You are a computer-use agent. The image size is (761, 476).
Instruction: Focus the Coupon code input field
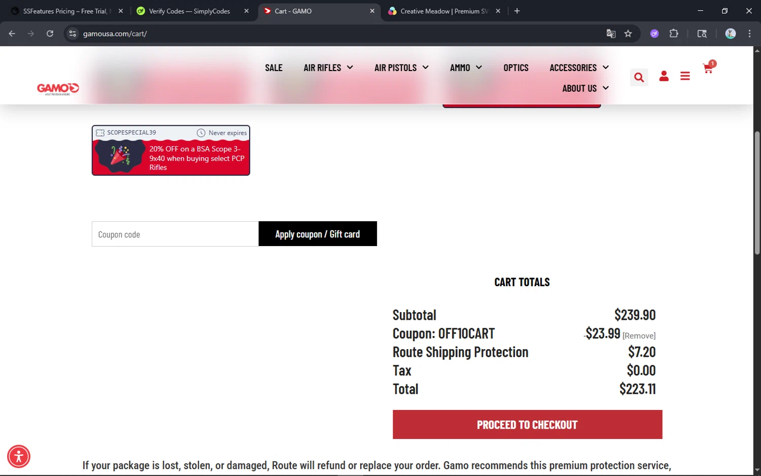point(175,234)
